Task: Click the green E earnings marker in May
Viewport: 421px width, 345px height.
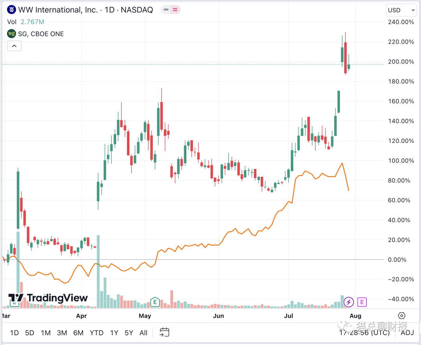Action: [155, 302]
